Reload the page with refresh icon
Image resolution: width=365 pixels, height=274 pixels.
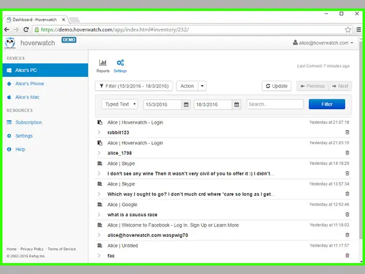[26, 30]
